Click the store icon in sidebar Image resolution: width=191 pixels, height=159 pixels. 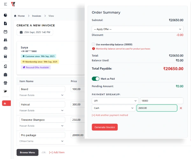pos(5,57)
